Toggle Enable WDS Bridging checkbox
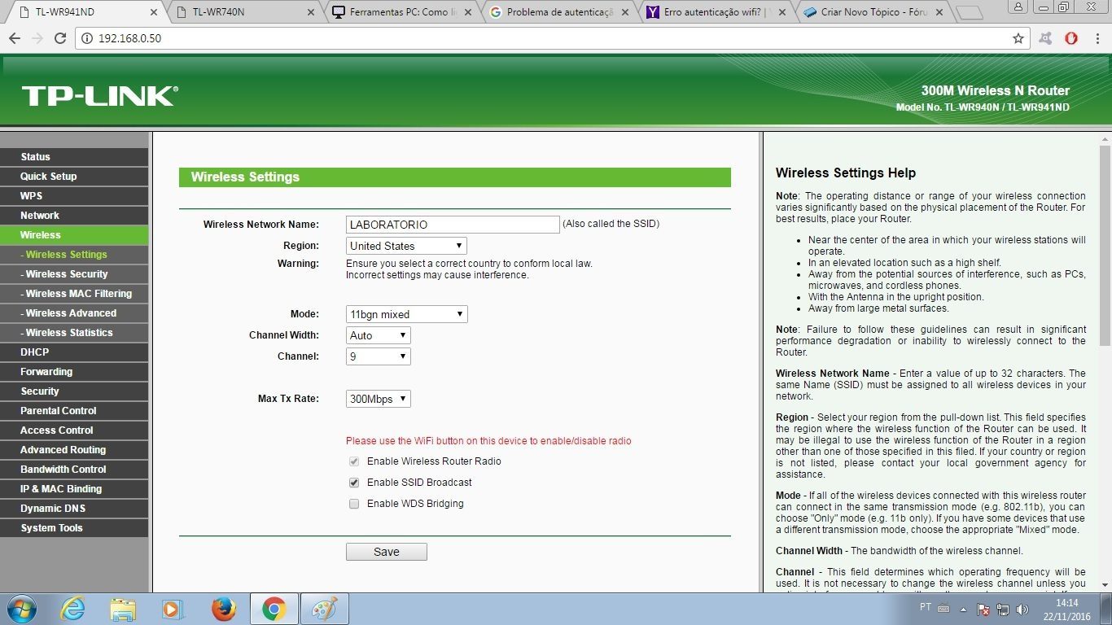Screen dimensions: 1112x625 354,504
